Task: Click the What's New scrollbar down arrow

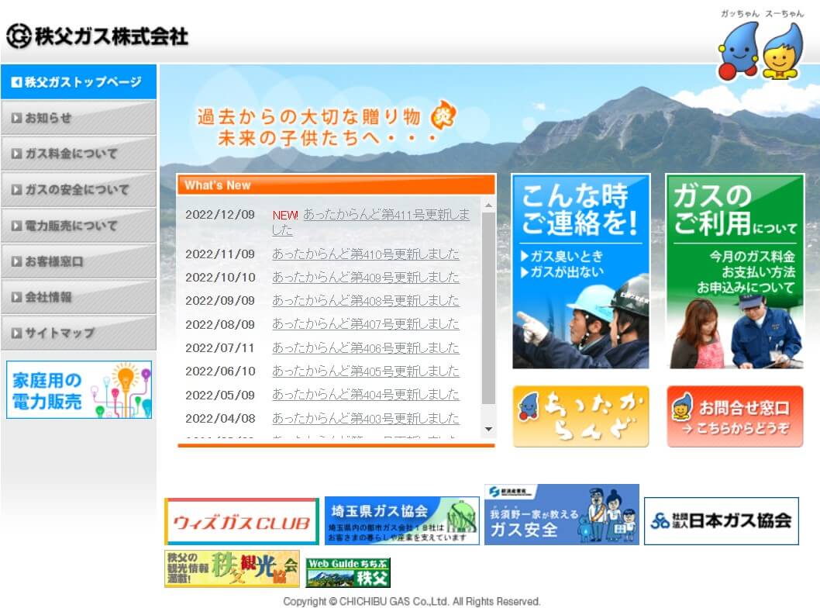Action: 489,429
